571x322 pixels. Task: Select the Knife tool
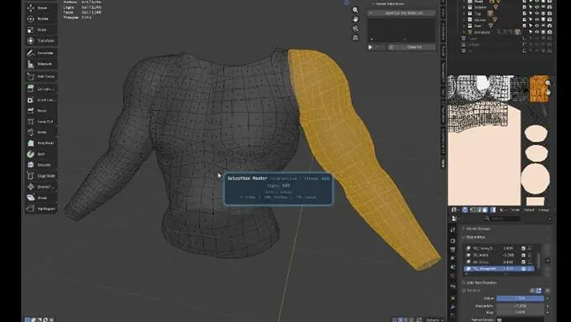pos(41,132)
